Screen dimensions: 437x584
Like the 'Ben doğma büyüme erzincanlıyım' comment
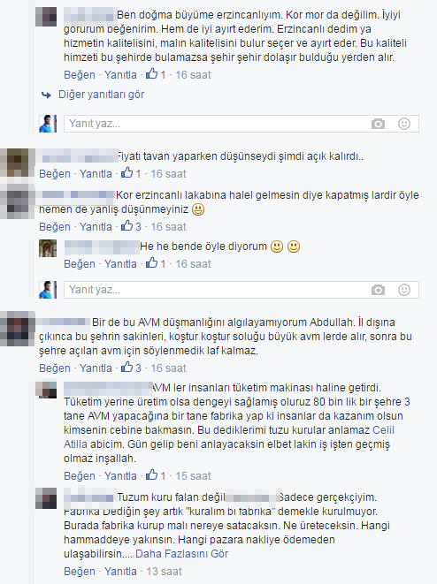pyautogui.click(x=80, y=75)
